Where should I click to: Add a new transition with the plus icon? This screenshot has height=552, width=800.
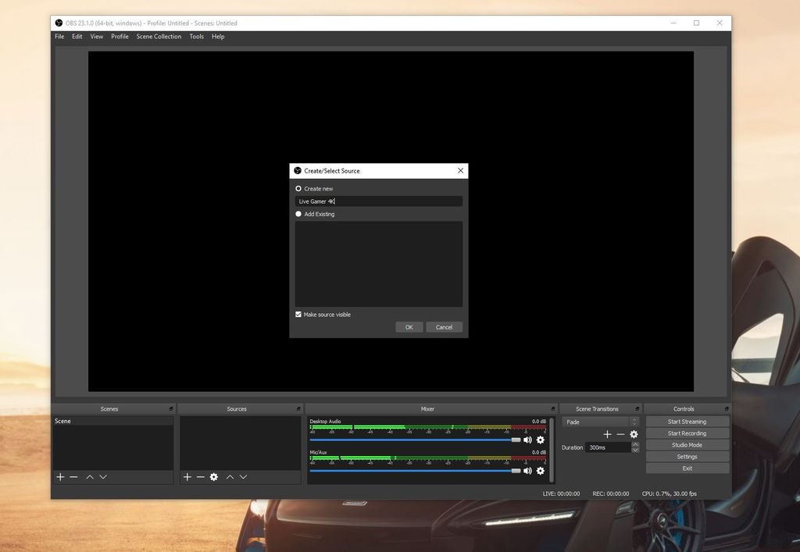pos(606,433)
